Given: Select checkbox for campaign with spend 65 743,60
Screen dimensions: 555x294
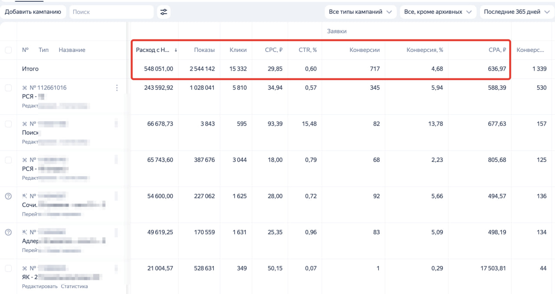Looking at the screenshot, I should [8, 160].
